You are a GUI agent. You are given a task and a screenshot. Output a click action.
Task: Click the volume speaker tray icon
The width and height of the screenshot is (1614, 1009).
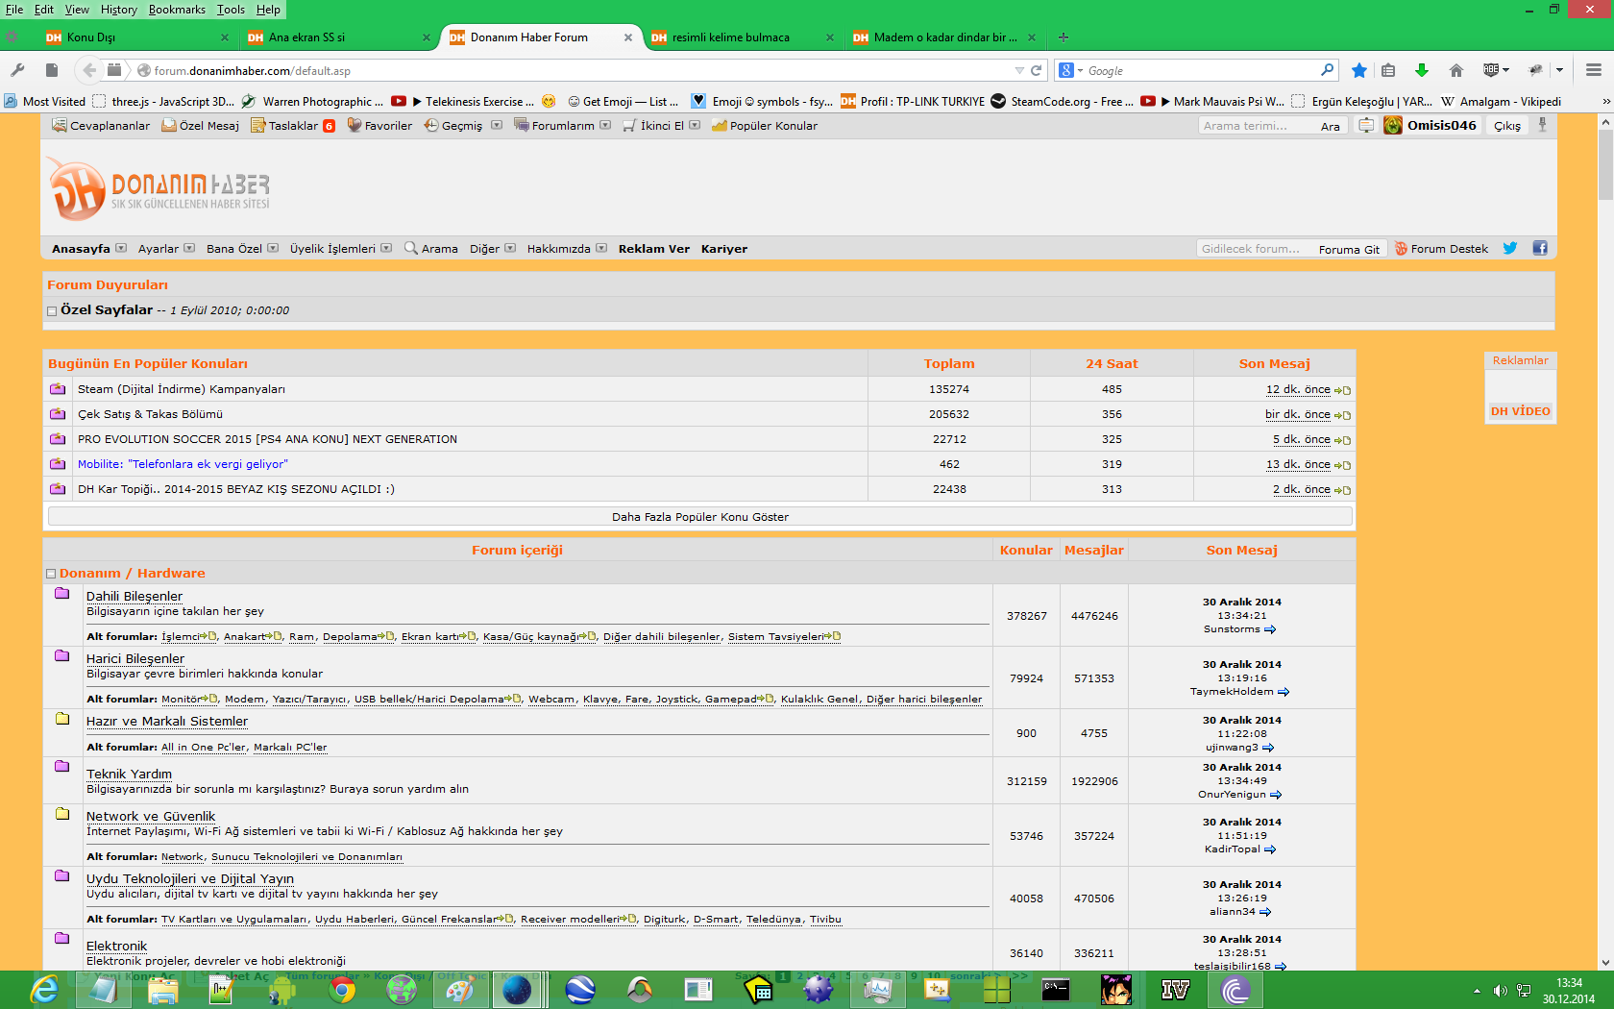(1500, 991)
